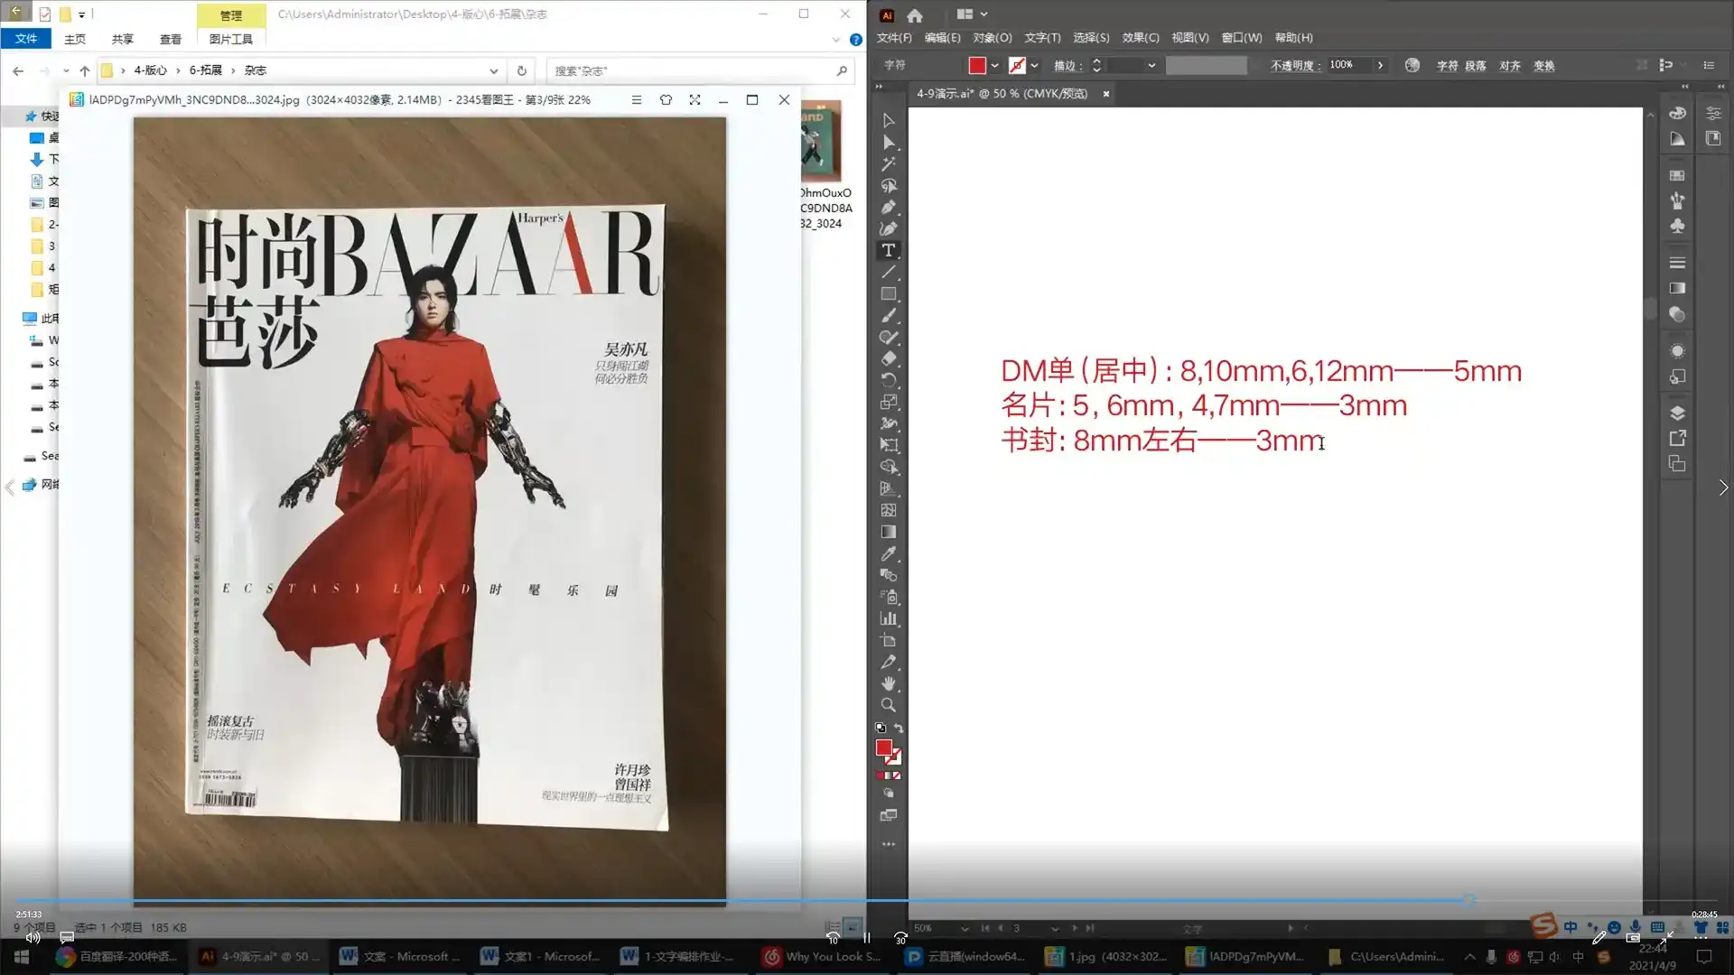
Task: Expand the address bar history dropdown
Action: point(493,70)
